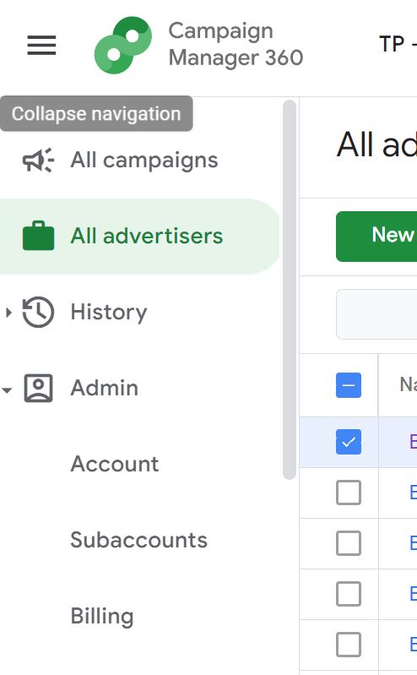The image size is (417, 675).
Task: Uncheck the checked first row checkbox
Action: (349, 442)
